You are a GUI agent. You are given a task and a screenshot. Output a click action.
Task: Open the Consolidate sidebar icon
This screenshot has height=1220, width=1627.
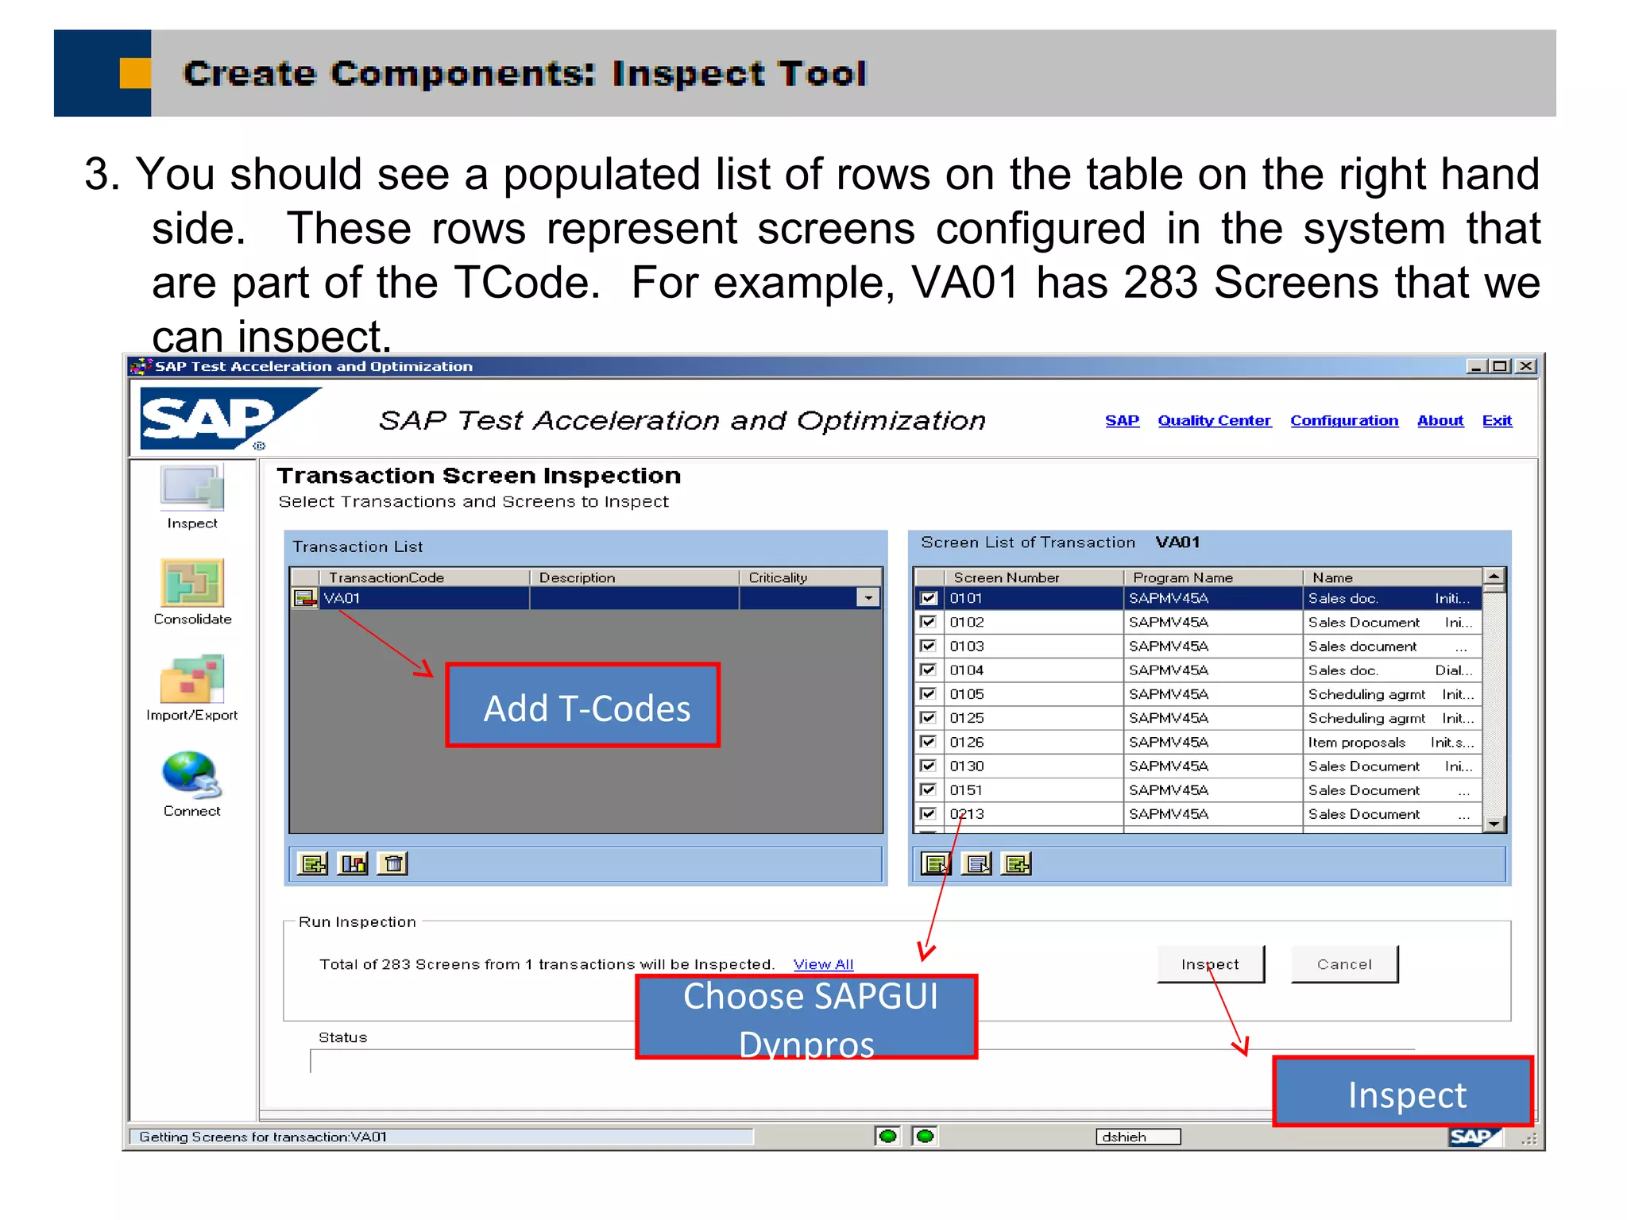pos(192,583)
